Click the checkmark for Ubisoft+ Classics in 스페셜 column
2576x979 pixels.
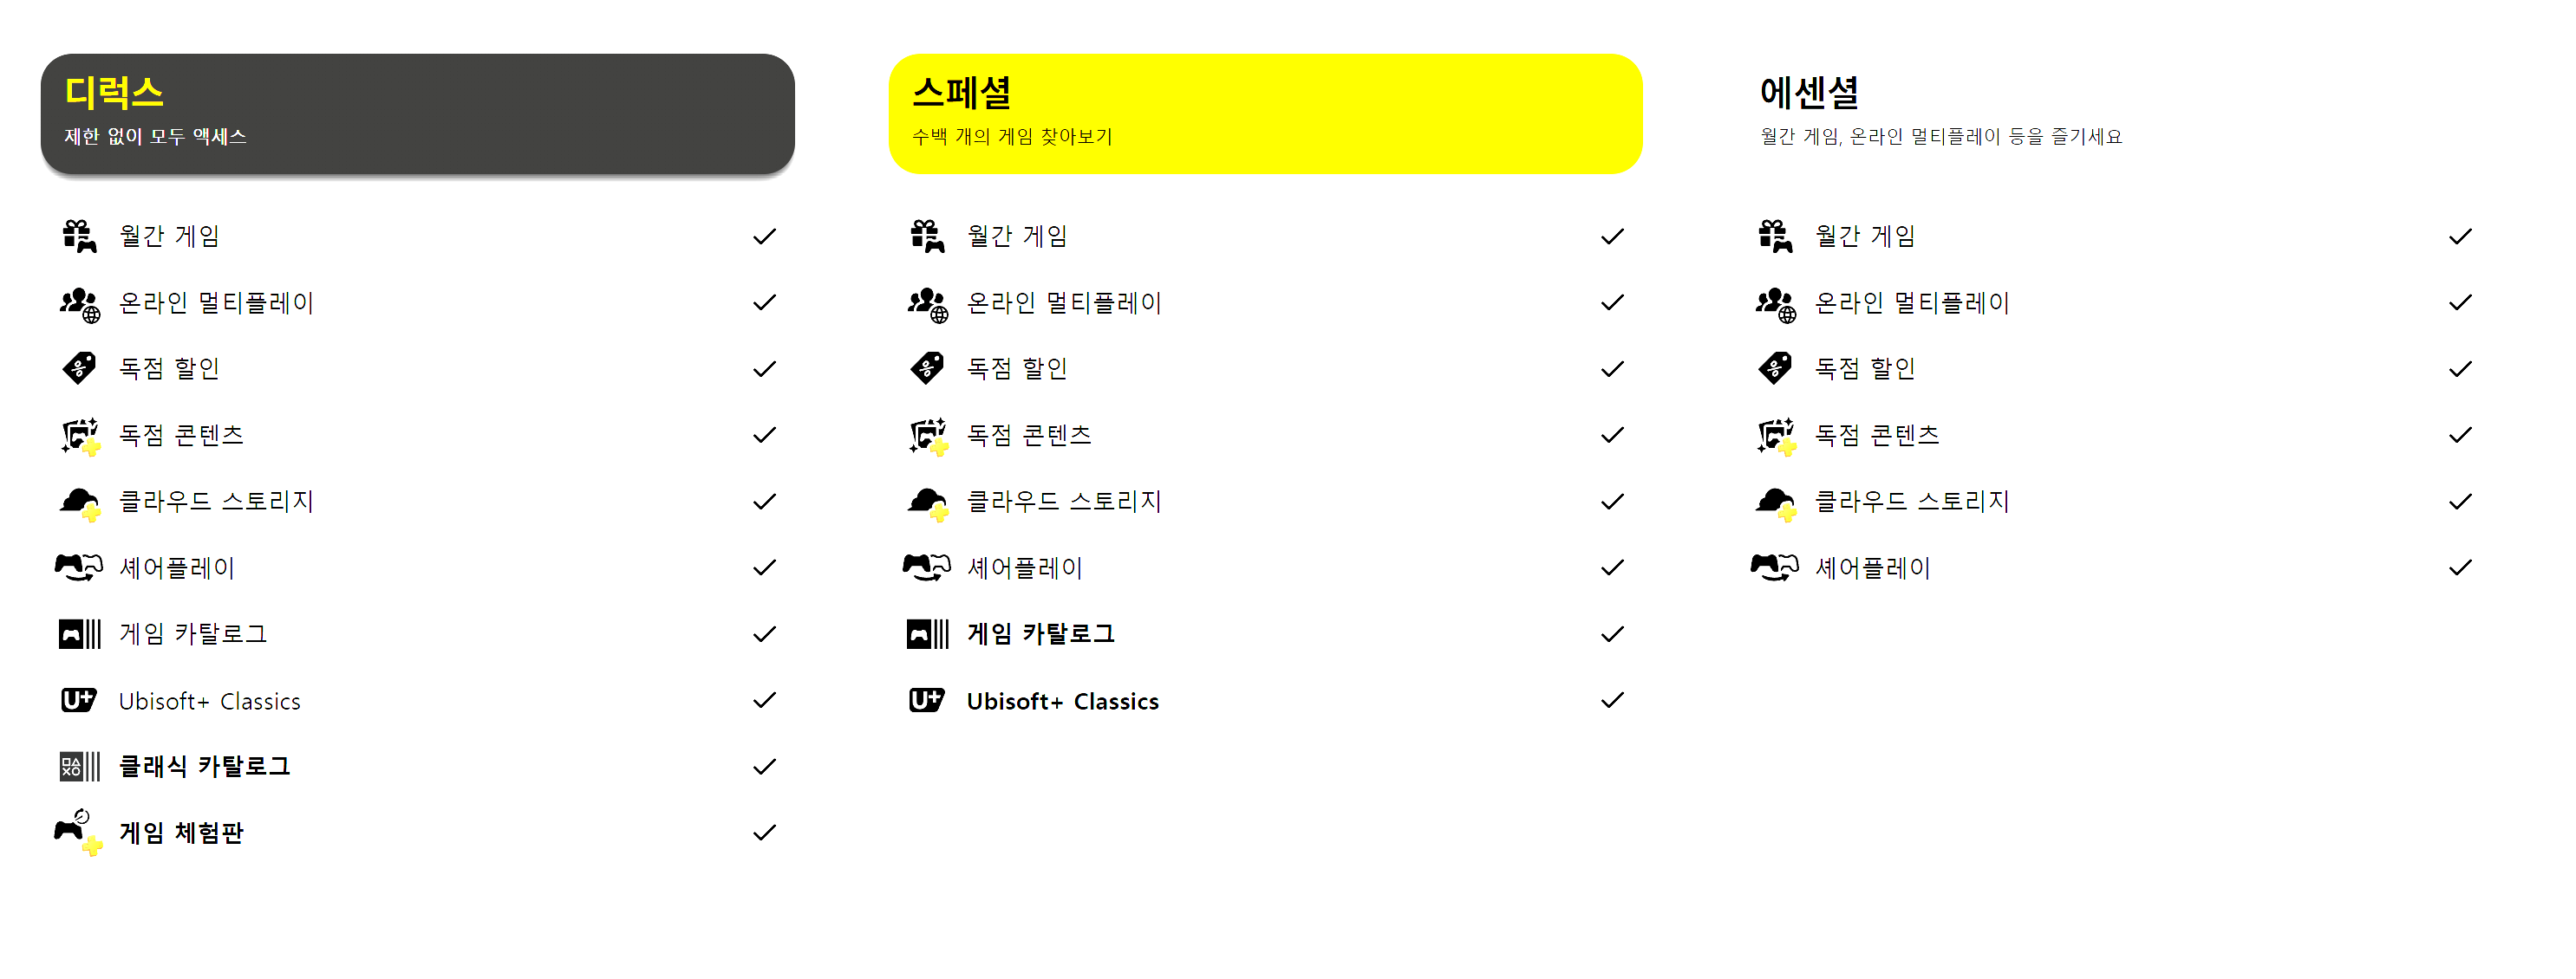pos(1612,700)
